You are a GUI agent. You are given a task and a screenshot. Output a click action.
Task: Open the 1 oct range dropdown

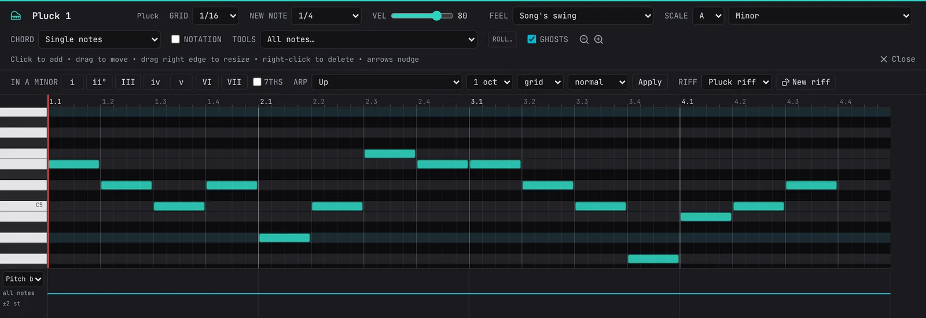point(490,82)
